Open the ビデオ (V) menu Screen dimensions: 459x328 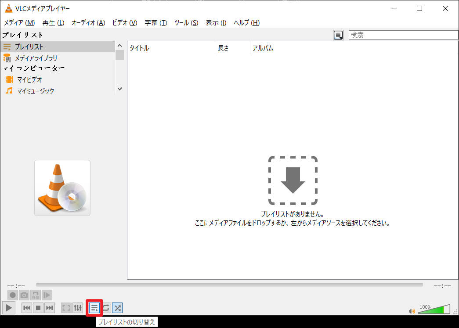tap(125, 22)
